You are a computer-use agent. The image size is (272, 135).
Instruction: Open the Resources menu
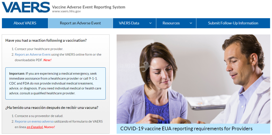(x=176, y=23)
